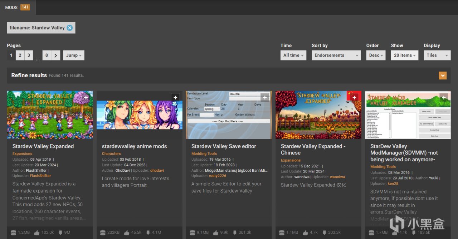Click download icon on Save editor card
458x239 pixels.
235,233
